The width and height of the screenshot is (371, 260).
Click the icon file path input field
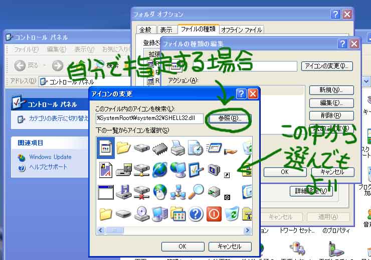[x=149, y=118]
